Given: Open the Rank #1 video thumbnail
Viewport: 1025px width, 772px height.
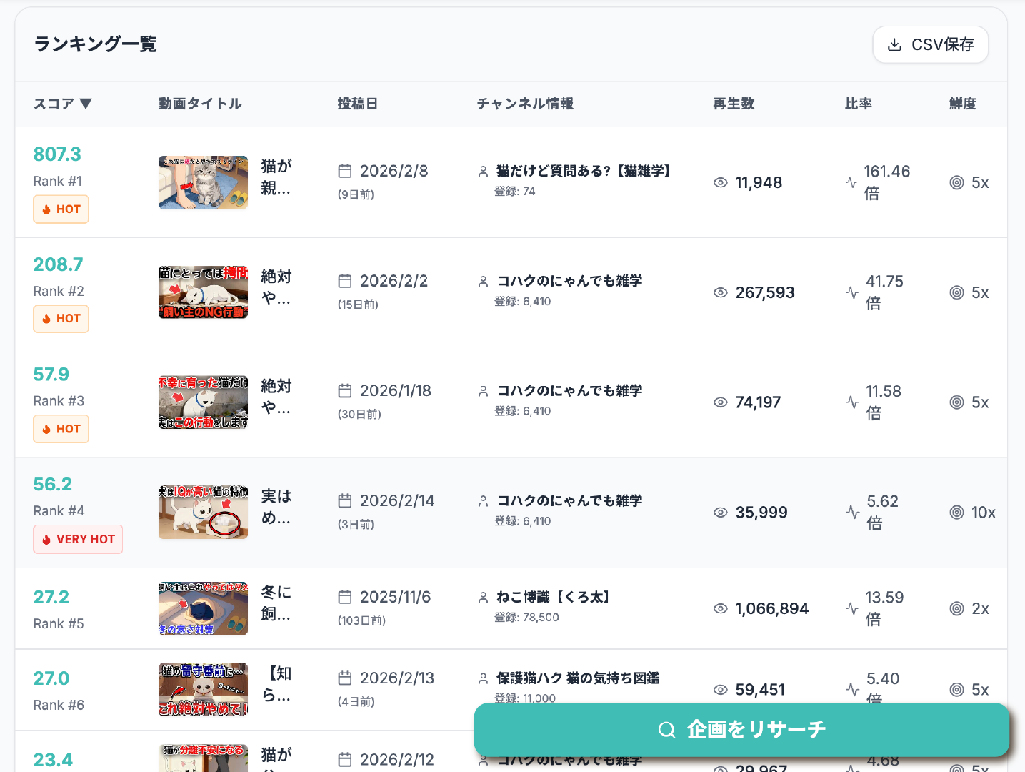Looking at the screenshot, I should 203,182.
